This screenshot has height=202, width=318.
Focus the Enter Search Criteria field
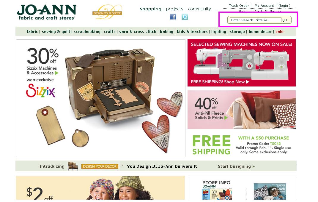(255, 20)
